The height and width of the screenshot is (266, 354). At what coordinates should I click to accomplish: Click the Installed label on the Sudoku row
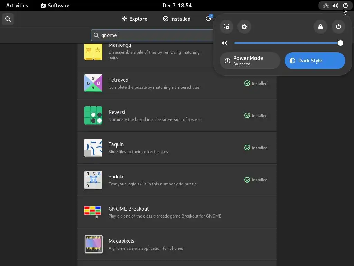coord(260,180)
